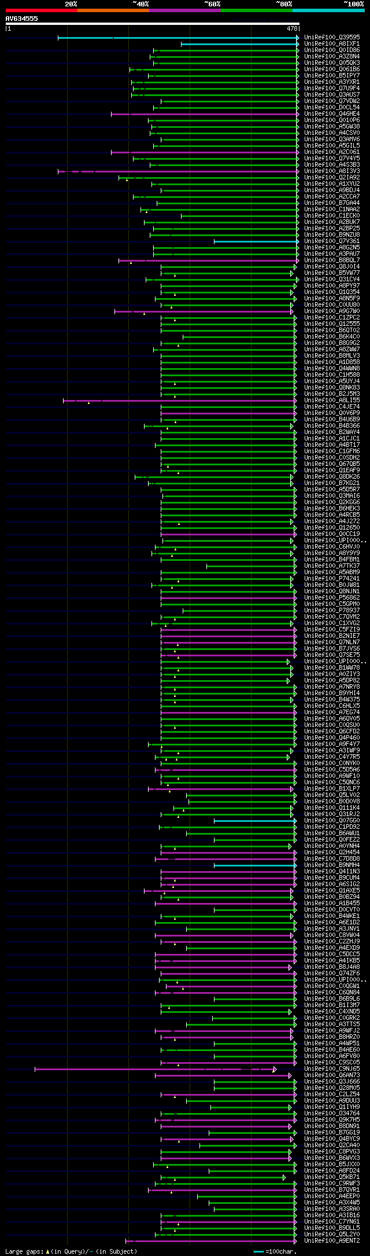Open hit UniRef100_Q7V361

[x=332, y=241]
